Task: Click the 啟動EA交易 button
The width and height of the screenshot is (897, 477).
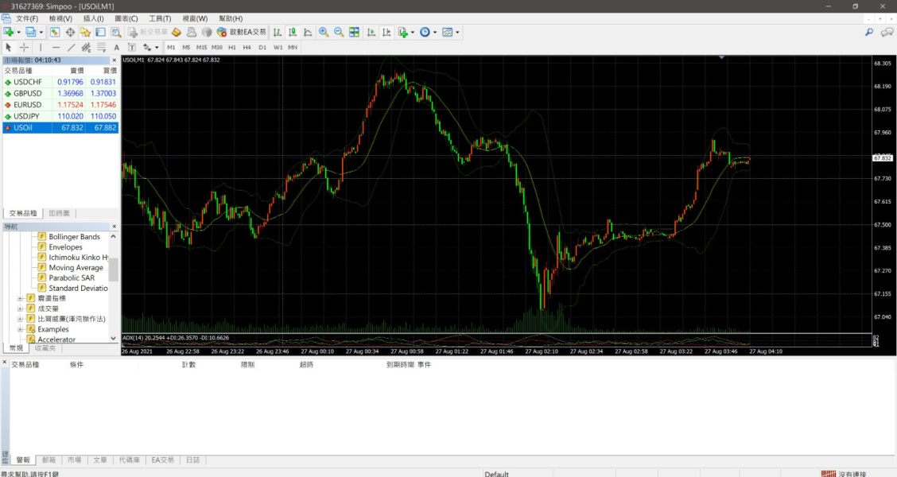Action: [242, 33]
